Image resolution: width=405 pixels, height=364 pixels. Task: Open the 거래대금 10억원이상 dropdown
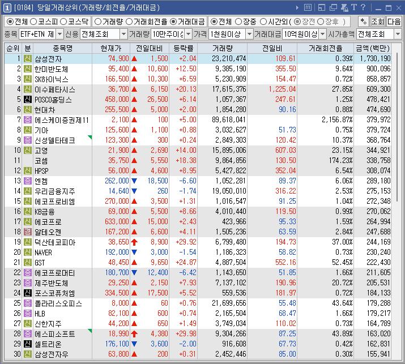(323, 34)
